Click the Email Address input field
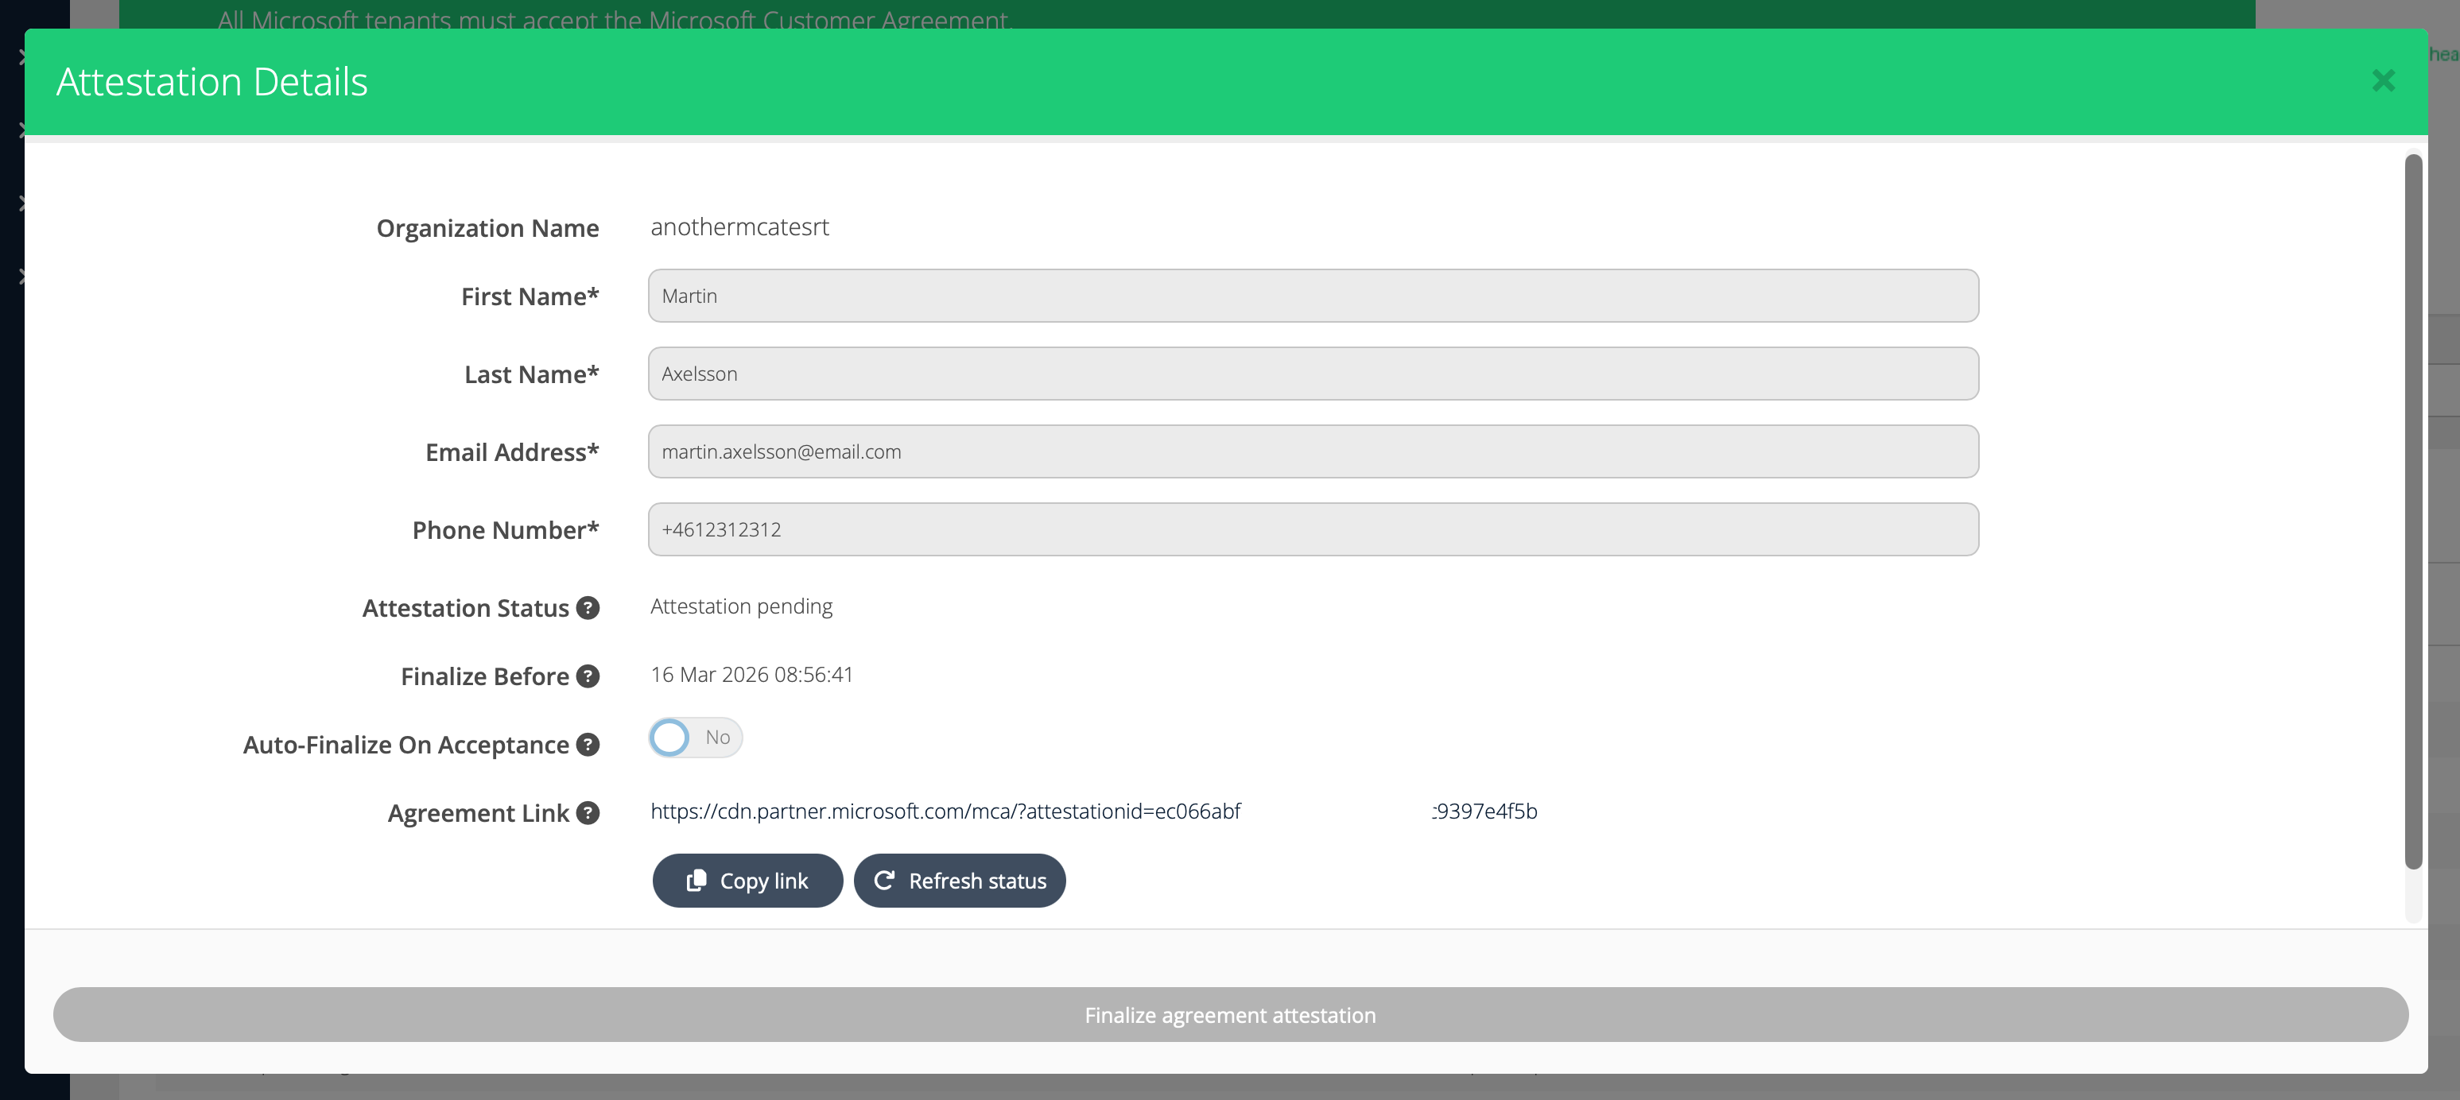Image resolution: width=2460 pixels, height=1100 pixels. coord(1313,451)
